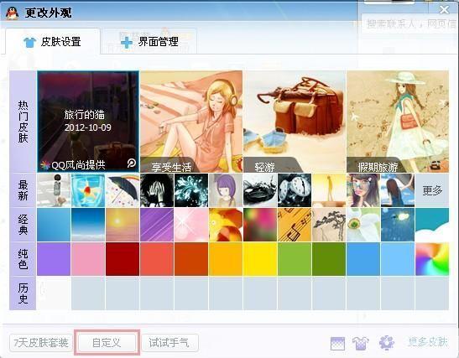The image size is (459, 358).
Task: Pick the hands-over-face black skin in the 最新 row
Action: pos(157,190)
